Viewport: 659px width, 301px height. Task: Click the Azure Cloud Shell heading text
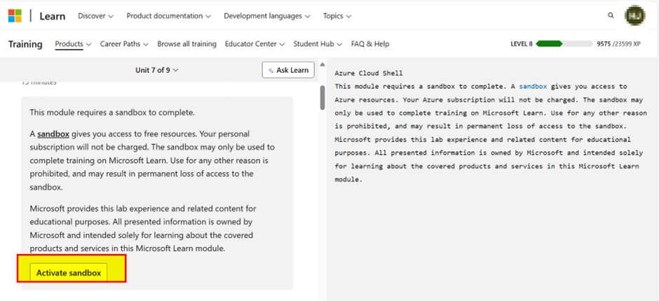(369, 73)
